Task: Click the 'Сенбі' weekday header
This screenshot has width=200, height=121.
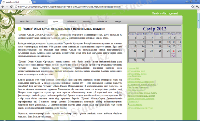Action: pos(178,34)
